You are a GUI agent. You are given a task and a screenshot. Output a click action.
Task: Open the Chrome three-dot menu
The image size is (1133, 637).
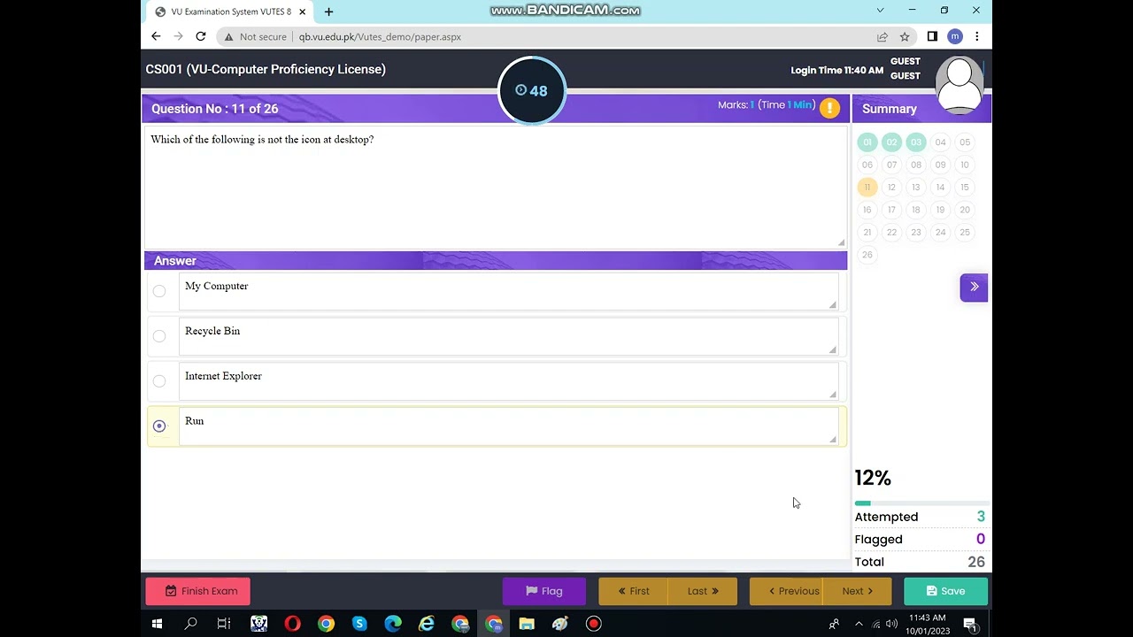[x=976, y=36]
